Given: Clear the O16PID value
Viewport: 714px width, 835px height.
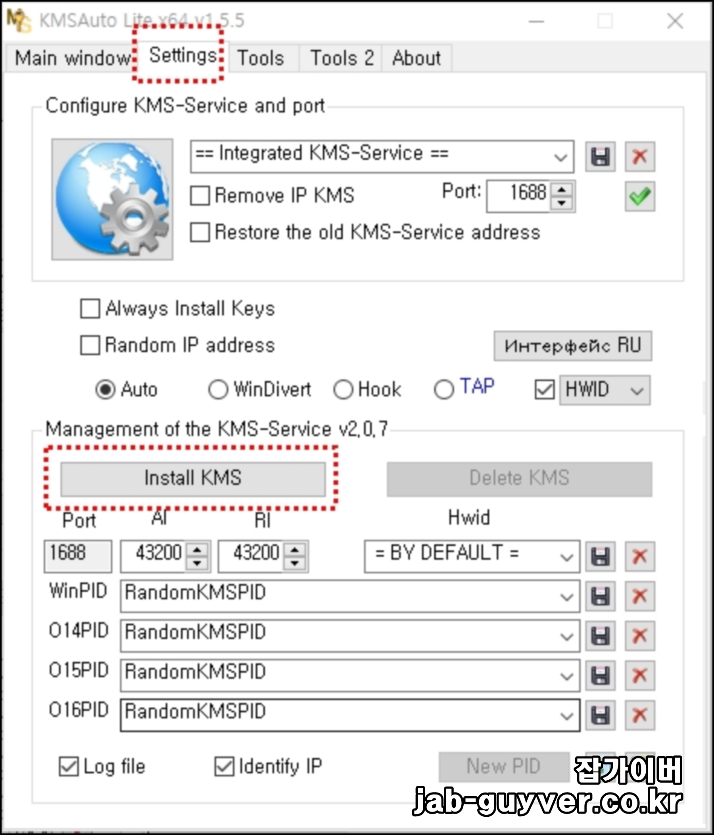Looking at the screenshot, I should pyautogui.click(x=640, y=715).
